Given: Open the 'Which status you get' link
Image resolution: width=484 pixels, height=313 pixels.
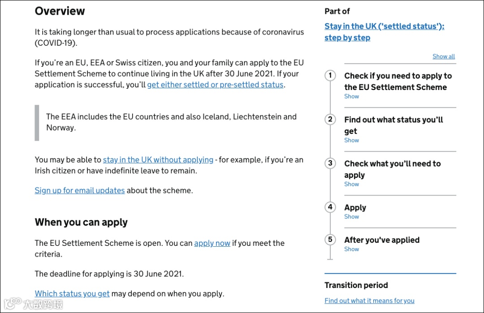Looking at the screenshot, I should [72, 294].
